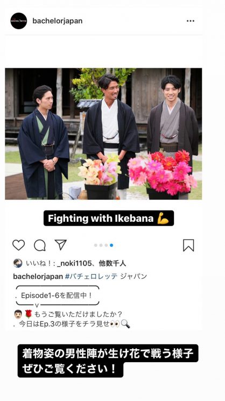The height and width of the screenshot is (401, 225).
Task: Open the #バチェロレッテ hashtag link
Action: (x=92, y=276)
